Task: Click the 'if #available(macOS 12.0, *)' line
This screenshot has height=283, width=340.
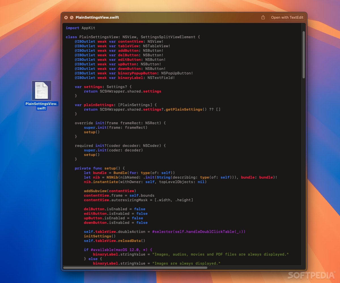Action: tap(118, 250)
